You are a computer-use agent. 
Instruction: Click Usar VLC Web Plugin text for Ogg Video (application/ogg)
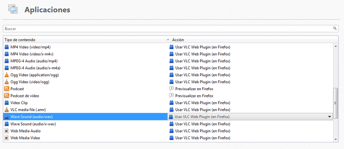pos(203,75)
